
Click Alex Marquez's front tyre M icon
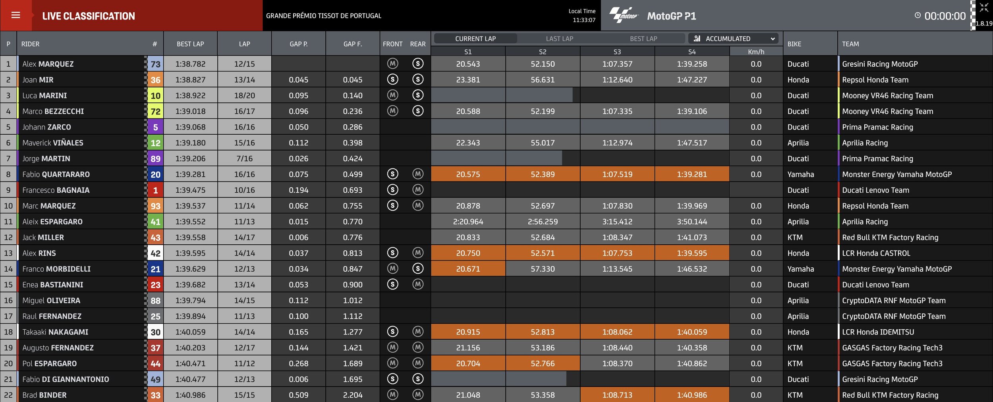[392, 64]
